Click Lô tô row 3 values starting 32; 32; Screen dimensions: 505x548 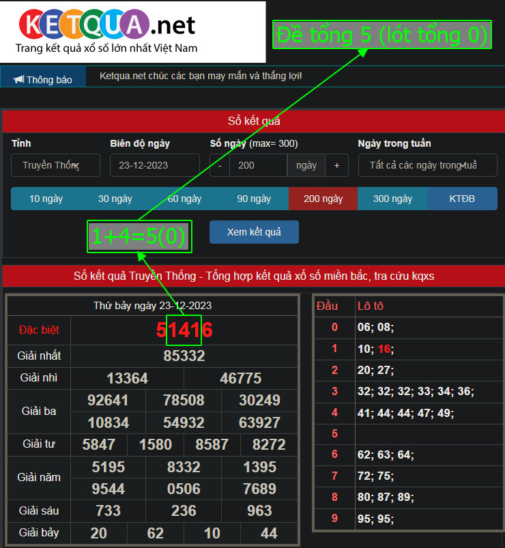pos(416,391)
